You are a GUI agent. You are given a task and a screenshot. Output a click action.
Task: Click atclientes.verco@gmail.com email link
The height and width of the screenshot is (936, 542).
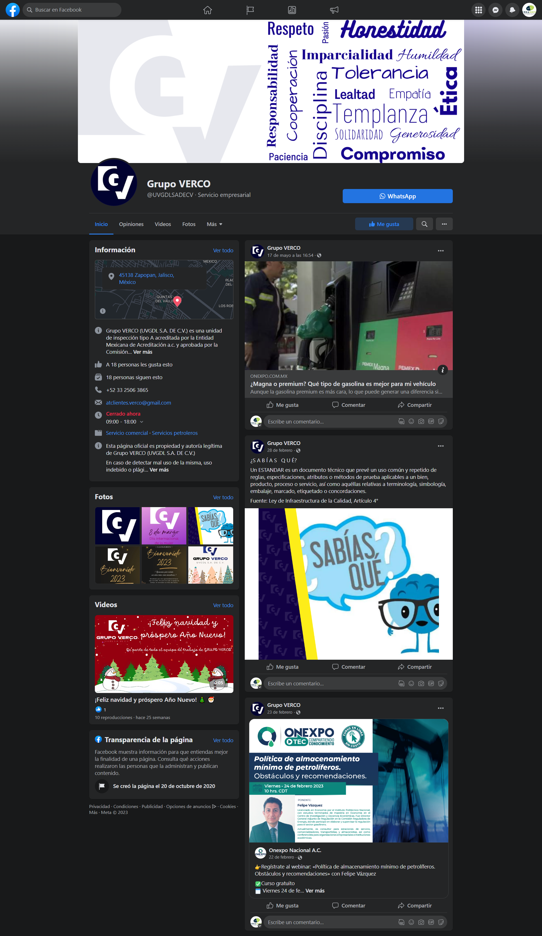click(x=139, y=403)
